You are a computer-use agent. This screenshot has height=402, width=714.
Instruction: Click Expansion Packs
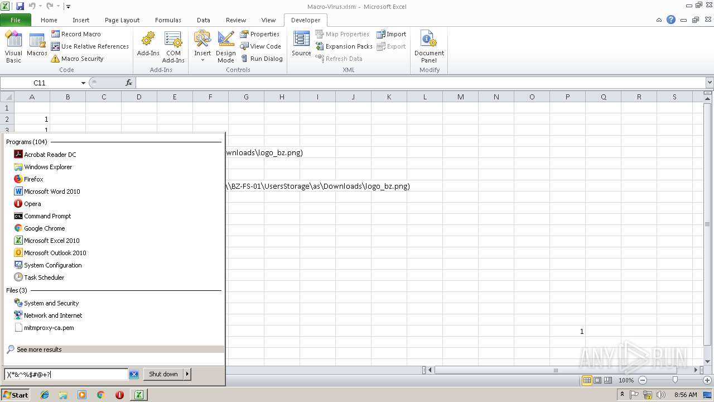pyautogui.click(x=344, y=46)
